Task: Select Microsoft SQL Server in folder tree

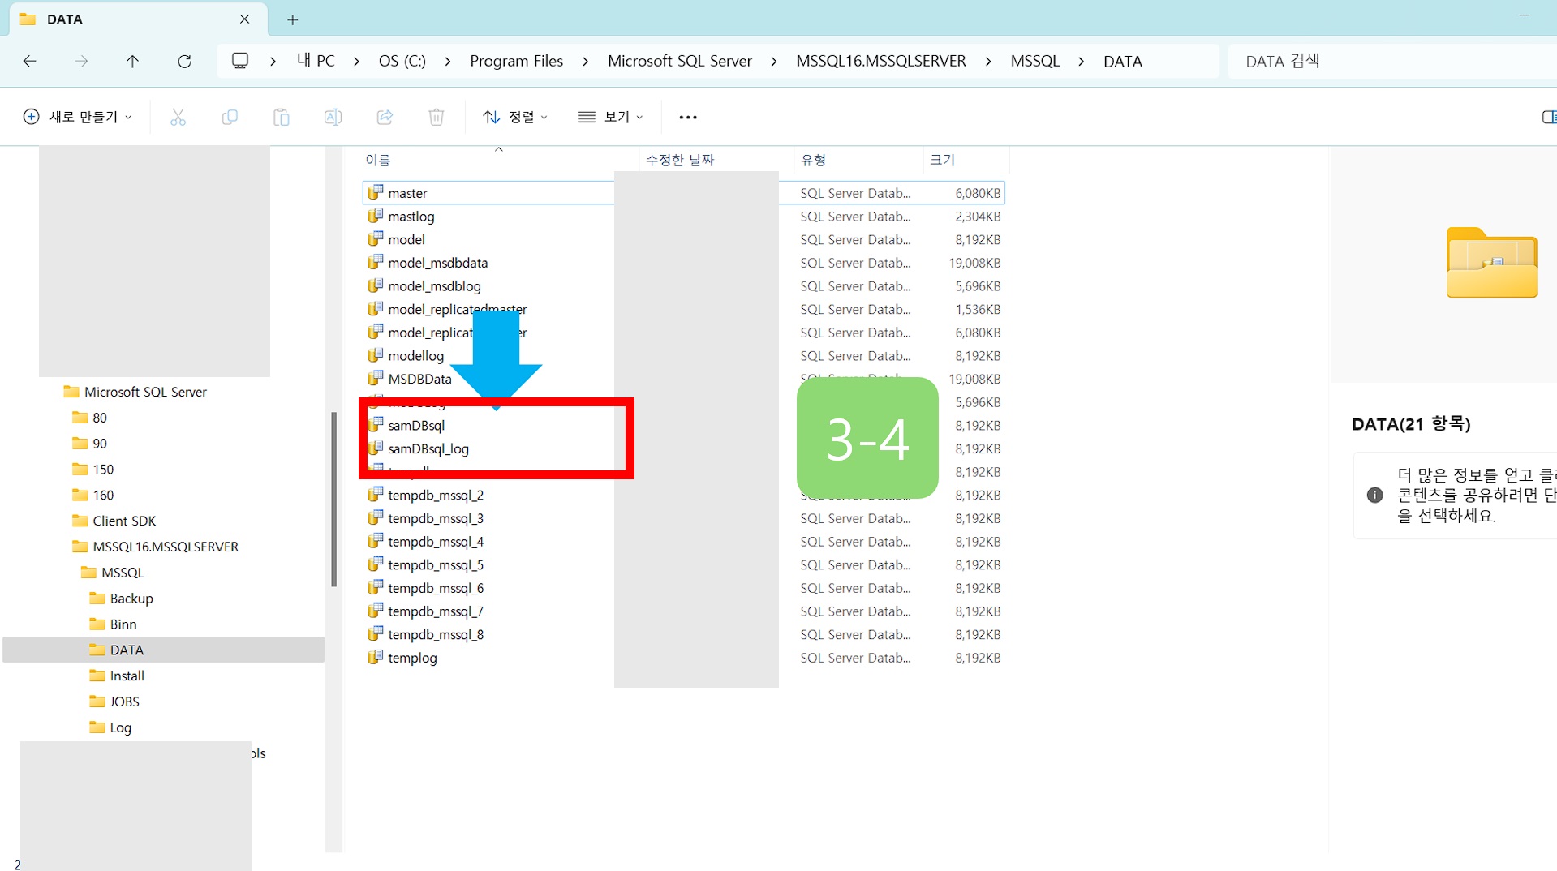Action: point(145,392)
